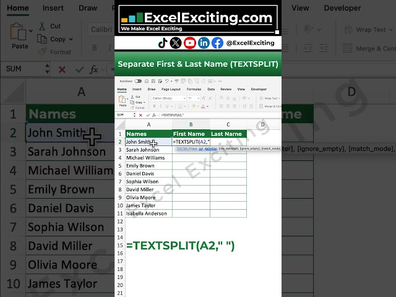Viewport: 396px width, 297px height.
Task: Open the Page Layout tab
Action: point(171,89)
